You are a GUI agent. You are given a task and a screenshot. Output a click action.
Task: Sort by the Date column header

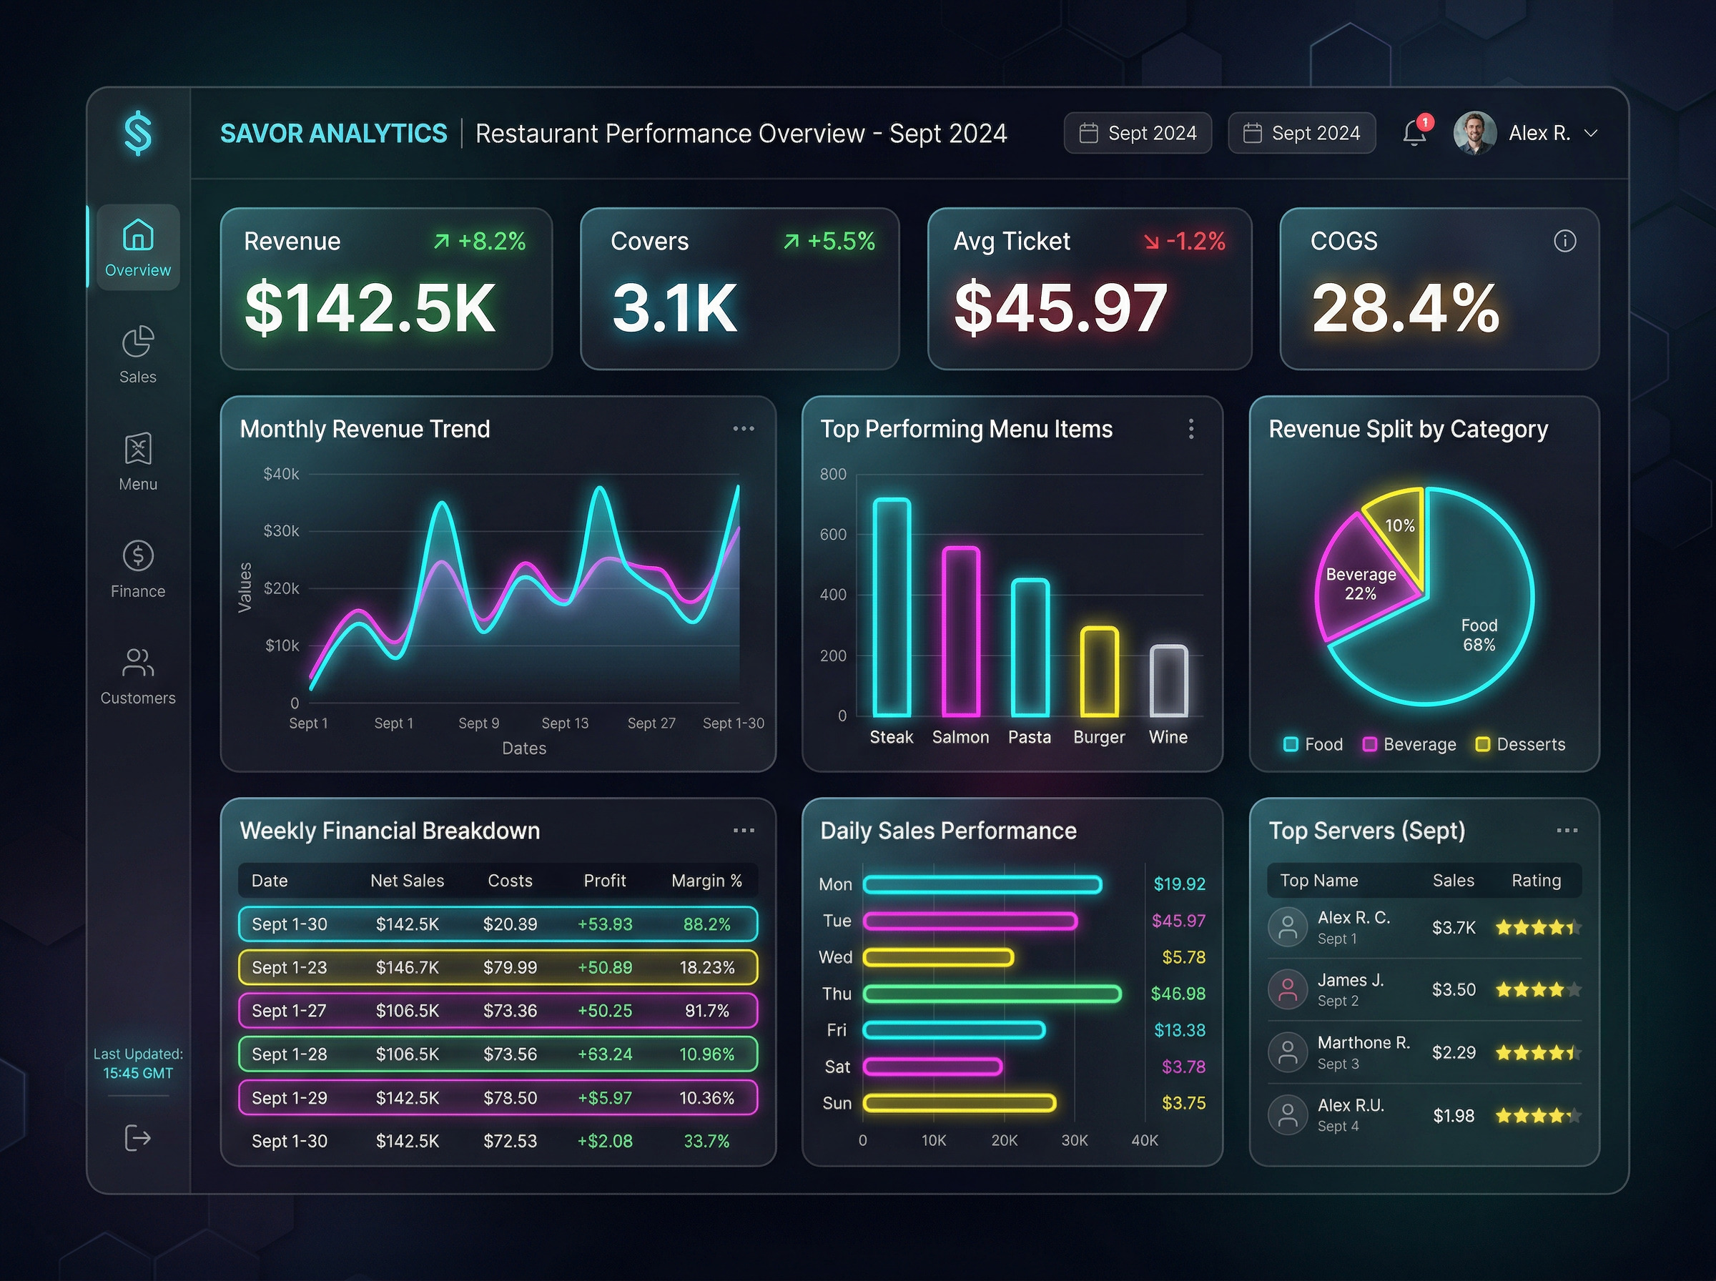click(x=269, y=881)
